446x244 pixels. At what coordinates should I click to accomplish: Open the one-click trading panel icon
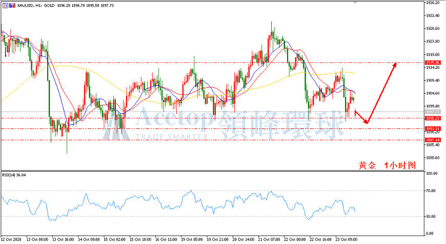6,5
